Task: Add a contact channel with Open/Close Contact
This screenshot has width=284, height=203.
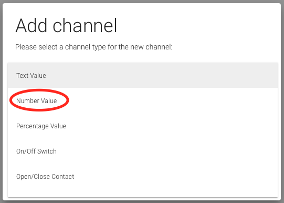Action: click(143, 176)
